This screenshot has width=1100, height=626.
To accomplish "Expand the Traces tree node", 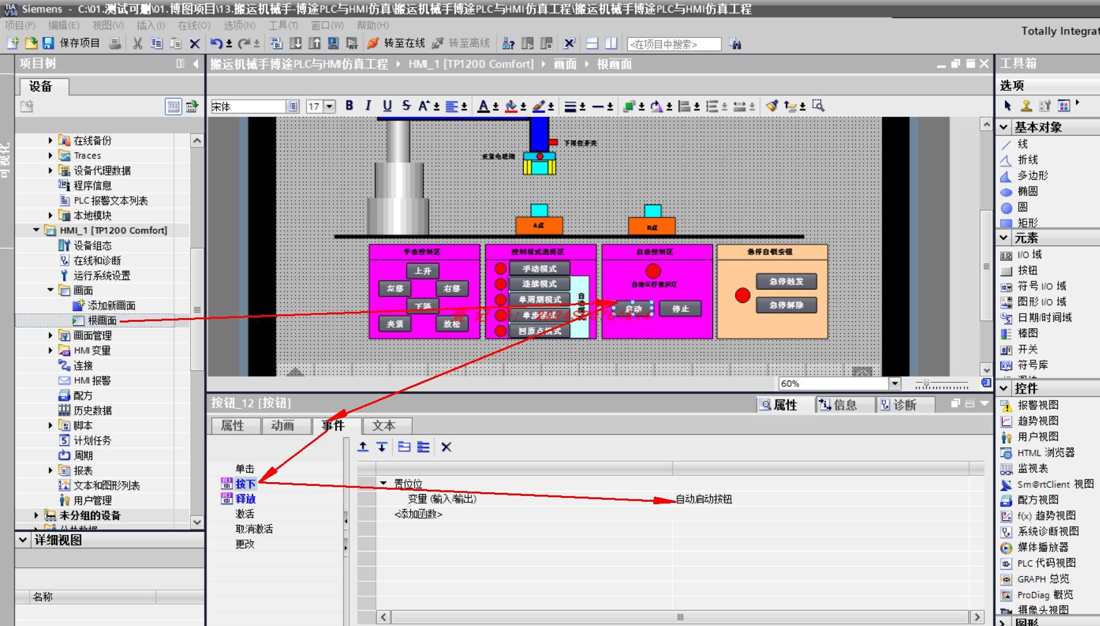I will tap(50, 155).
